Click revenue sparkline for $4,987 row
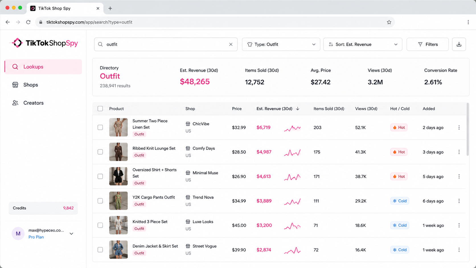 292,153
